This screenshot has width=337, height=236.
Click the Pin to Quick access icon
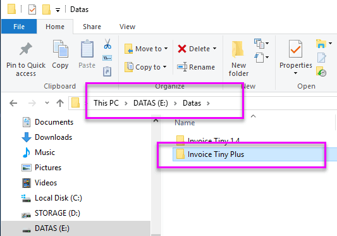click(26, 49)
